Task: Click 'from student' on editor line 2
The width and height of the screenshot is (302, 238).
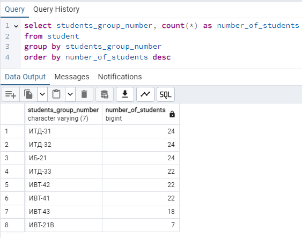Action: 51,36
